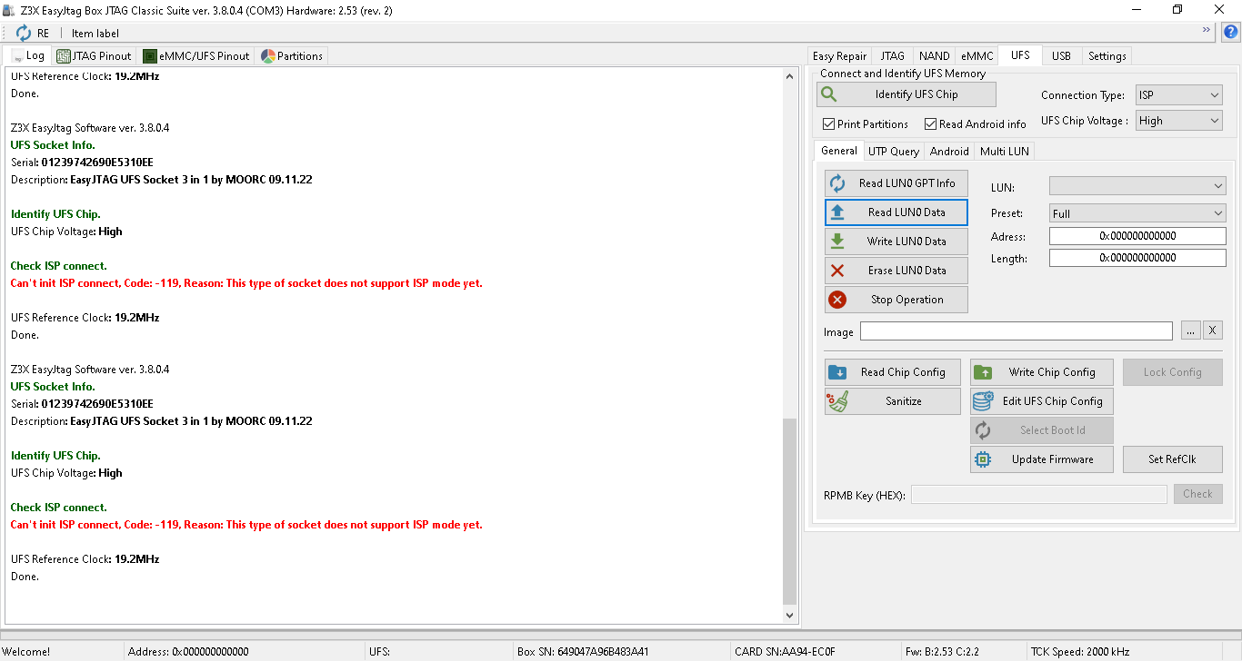The height and width of the screenshot is (661, 1242).
Task: Click the Adress input field
Action: click(x=1137, y=235)
